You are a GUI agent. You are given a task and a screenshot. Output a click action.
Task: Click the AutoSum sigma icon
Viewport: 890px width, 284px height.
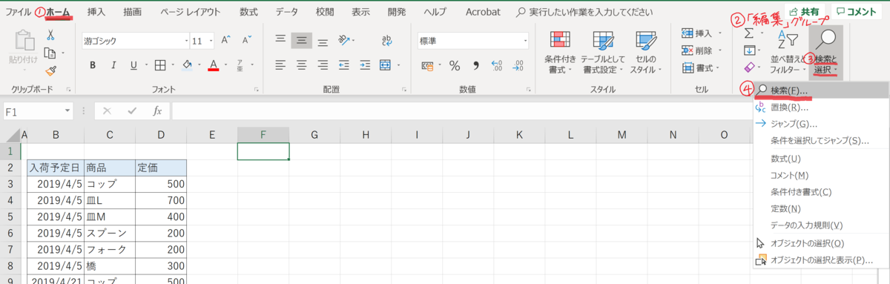click(749, 33)
